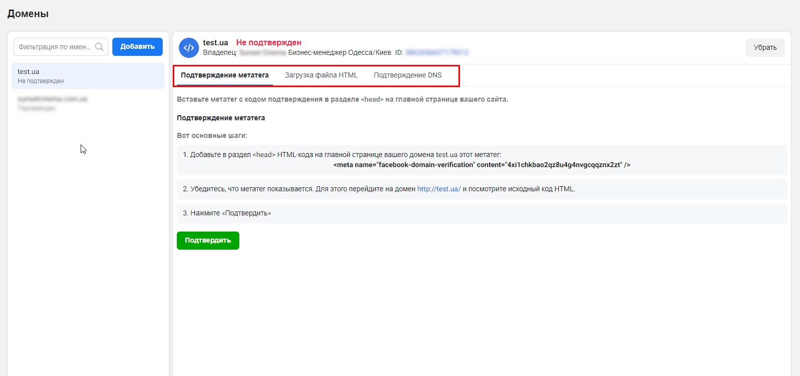Click the step 3 Нажмите «Подтвердить» text
This screenshot has height=376, width=800.
pyautogui.click(x=227, y=213)
